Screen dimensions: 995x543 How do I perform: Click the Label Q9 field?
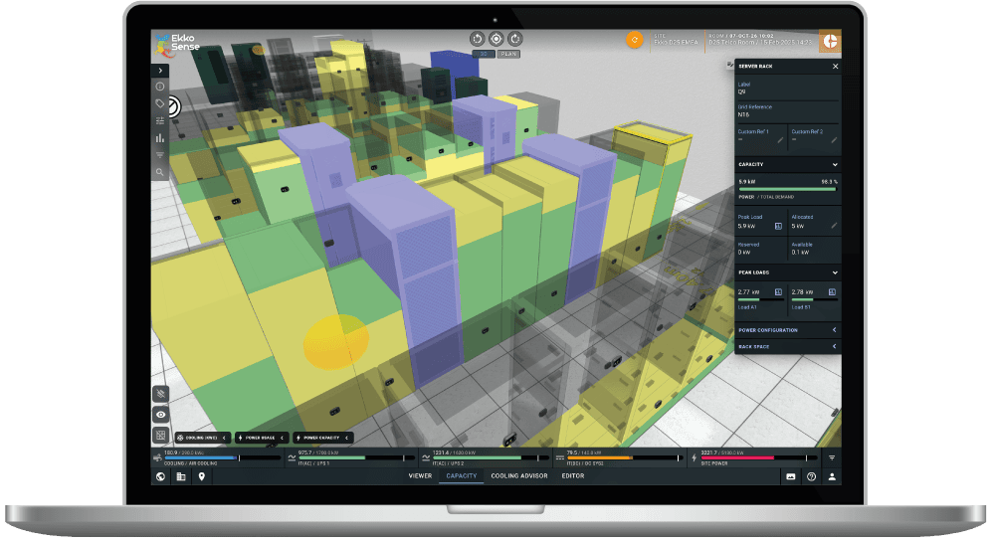click(787, 89)
